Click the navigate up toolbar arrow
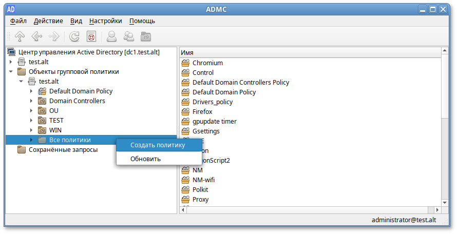 [x=20, y=36]
